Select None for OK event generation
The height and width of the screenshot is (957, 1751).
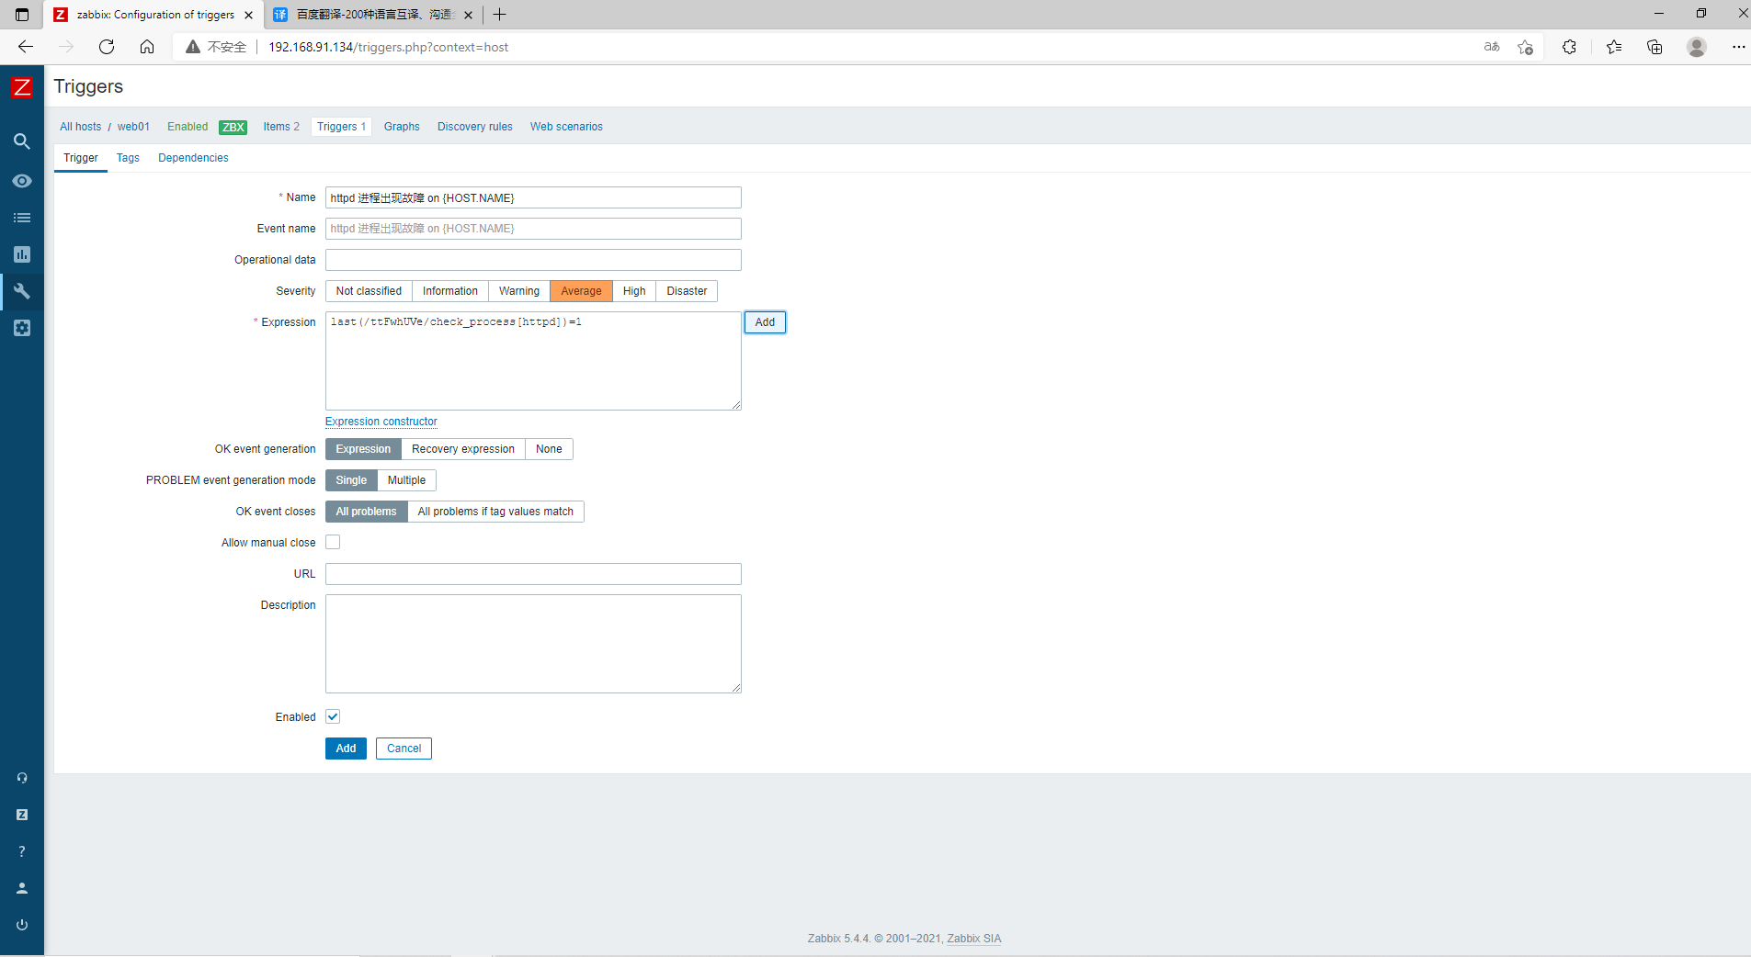tap(549, 449)
